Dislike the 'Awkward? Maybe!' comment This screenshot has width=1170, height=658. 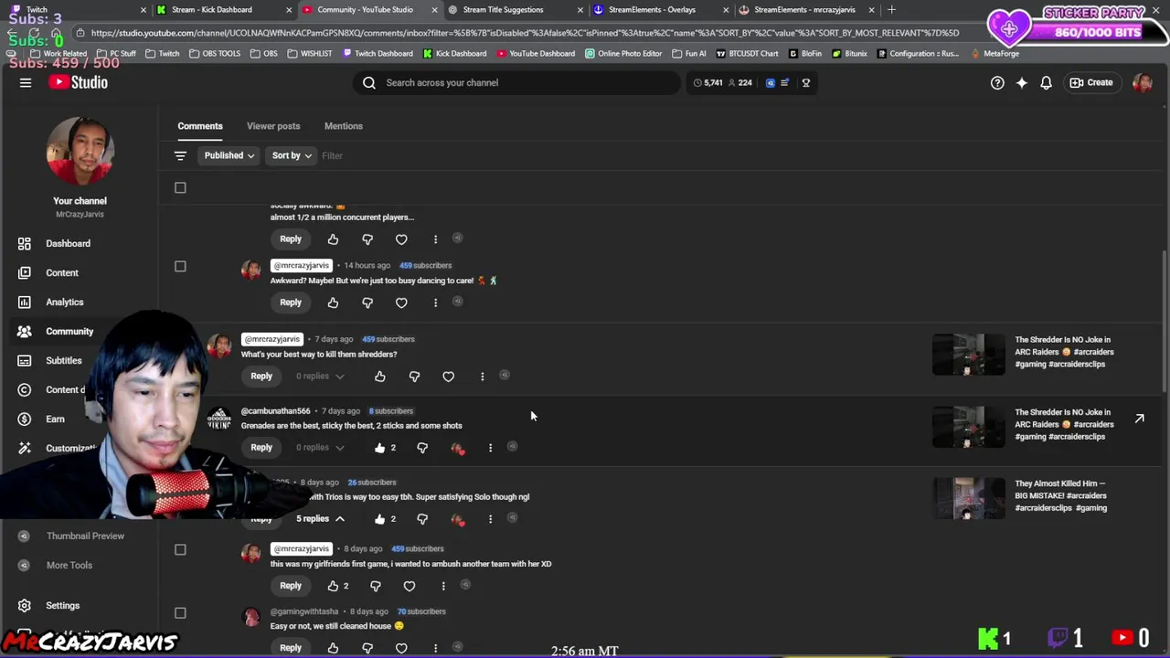tap(367, 302)
